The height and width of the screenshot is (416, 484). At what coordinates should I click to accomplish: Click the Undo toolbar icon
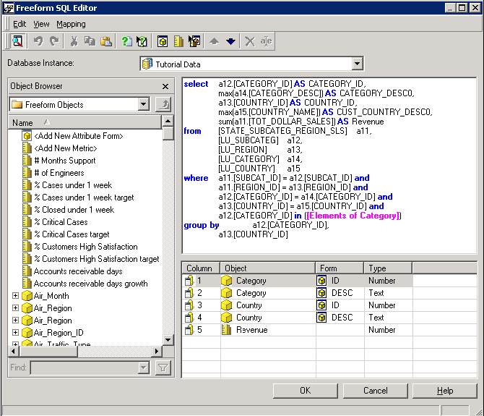pyautogui.click(x=38, y=41)
